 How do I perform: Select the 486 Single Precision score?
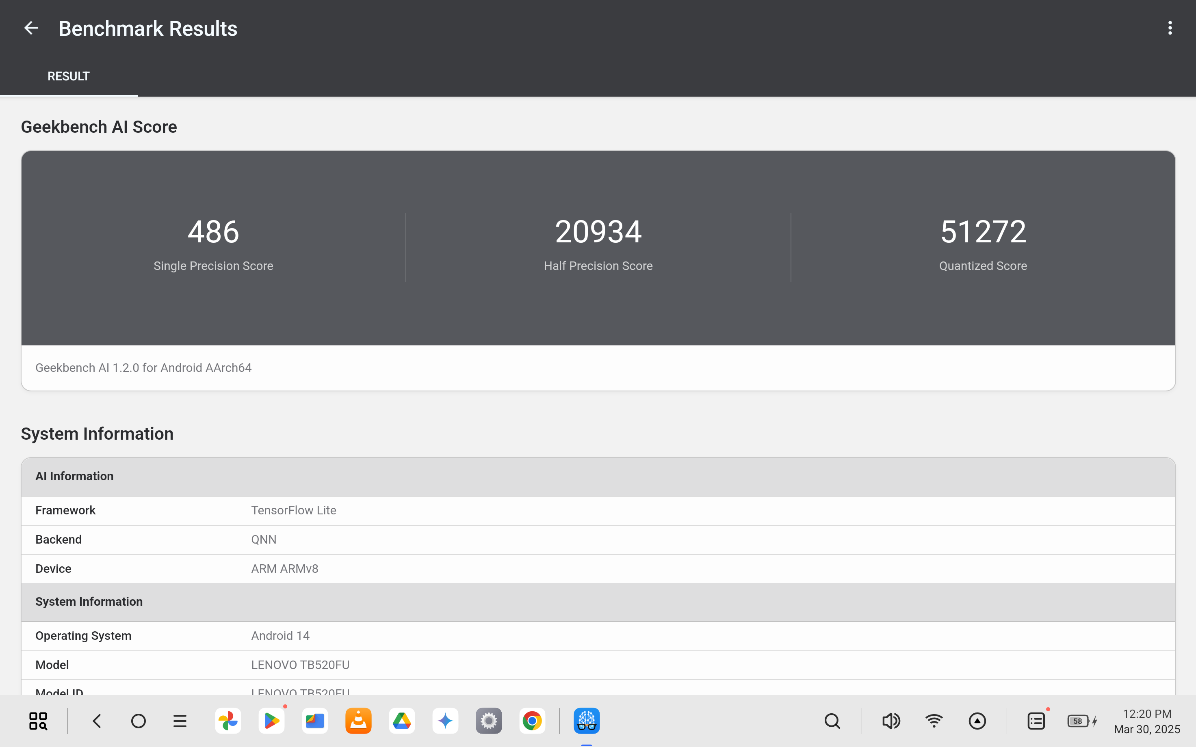214,231
